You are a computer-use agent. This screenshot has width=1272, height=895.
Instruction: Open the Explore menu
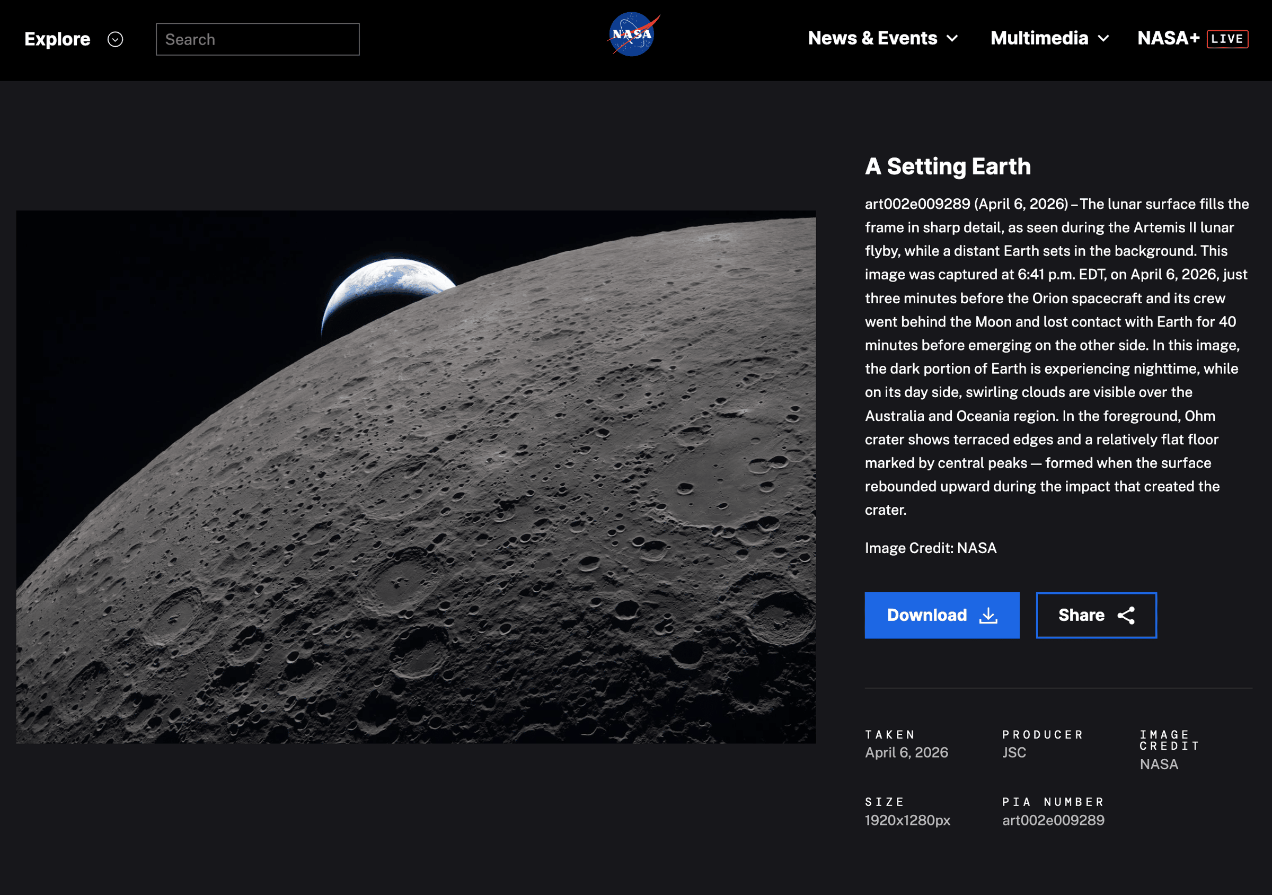[x=58, y=39]
